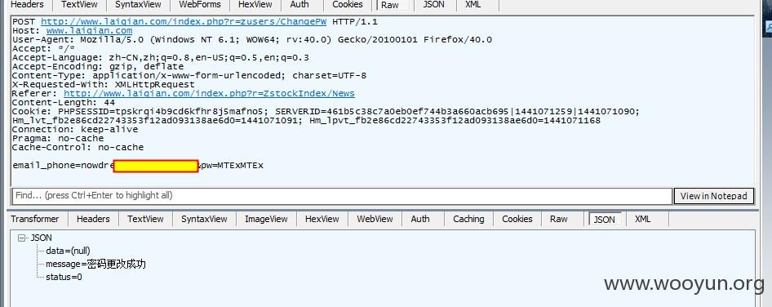This screenshot has height=307, width=772.
Task: Select the response SyntaxView tab
Action: [204, 219]
